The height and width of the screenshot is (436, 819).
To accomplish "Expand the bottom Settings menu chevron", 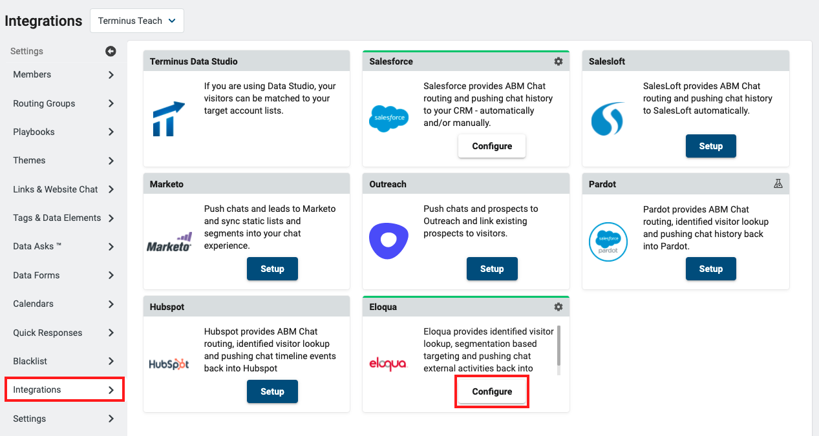I will point(111,419).
